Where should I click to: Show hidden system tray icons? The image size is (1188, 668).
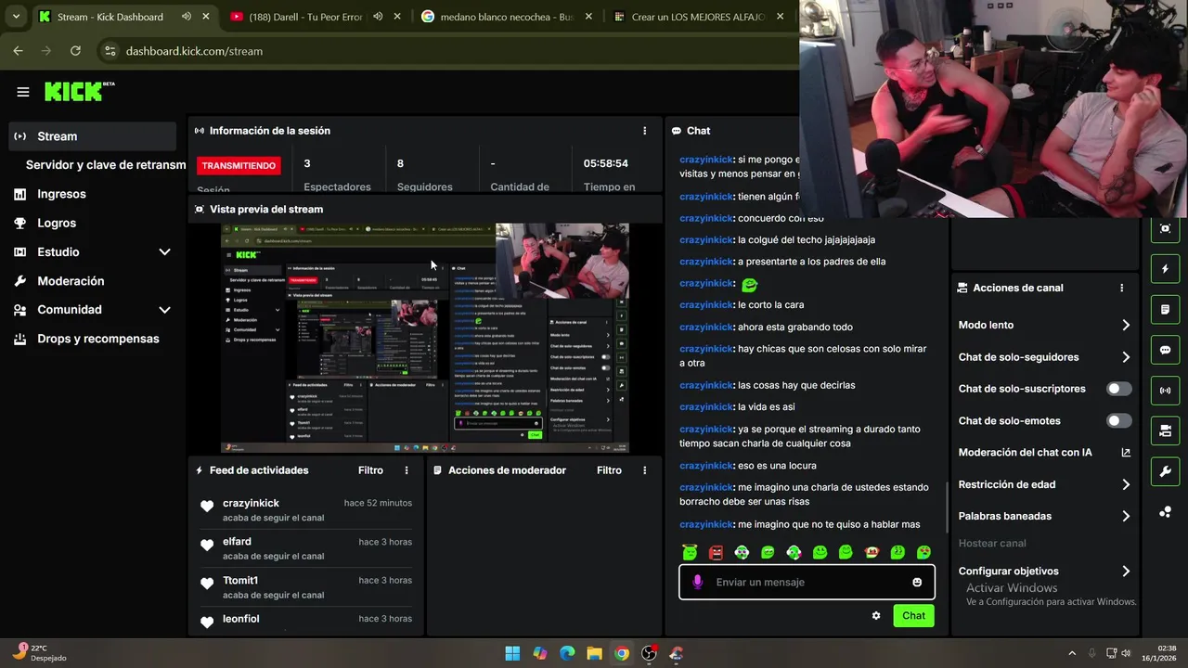1072,653
